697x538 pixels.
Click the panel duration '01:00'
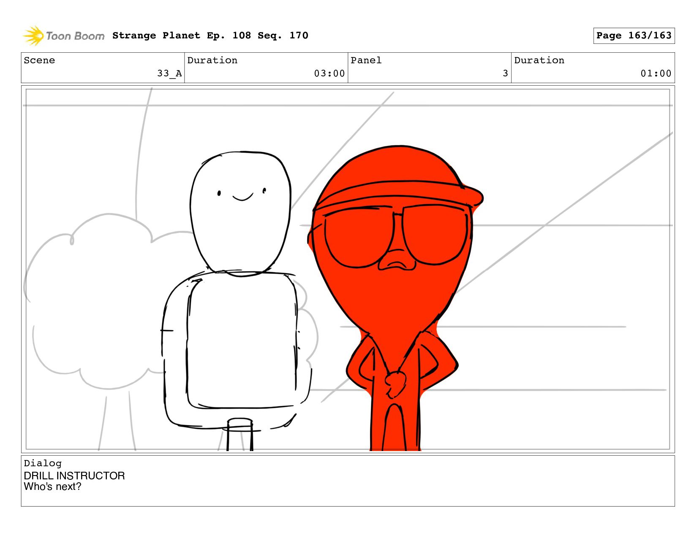[656, 73]
